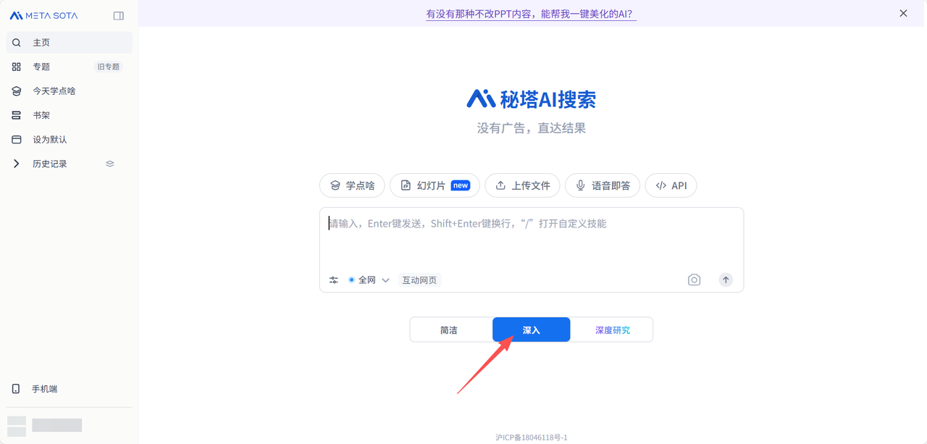This screenshot has height=444, width=927.
Task: Click the 秘塔AI搜索 main logo
Action: tap(532, 99)
